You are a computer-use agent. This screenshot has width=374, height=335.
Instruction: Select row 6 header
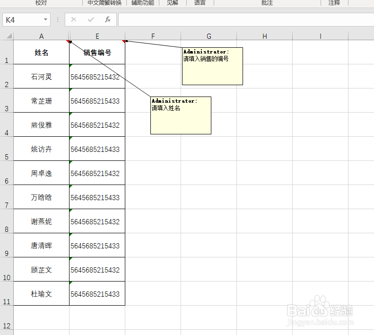(x=7, y=173)
